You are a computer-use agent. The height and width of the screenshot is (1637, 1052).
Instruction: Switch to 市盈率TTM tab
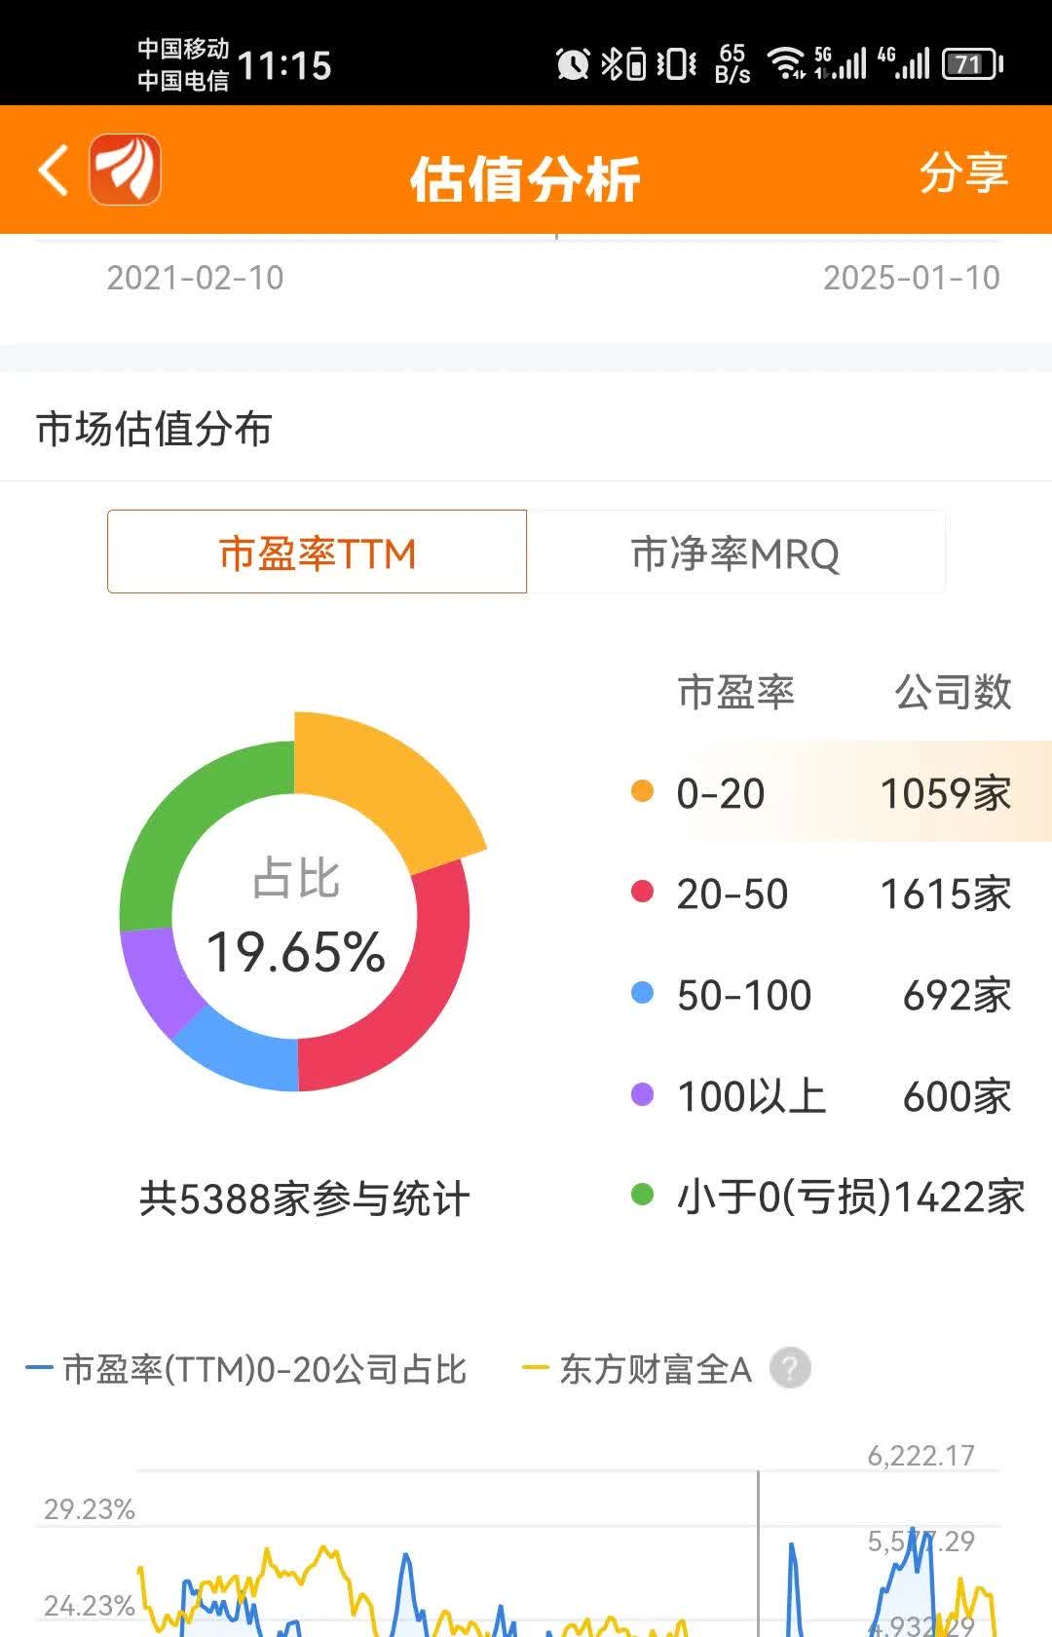(318, 552)
